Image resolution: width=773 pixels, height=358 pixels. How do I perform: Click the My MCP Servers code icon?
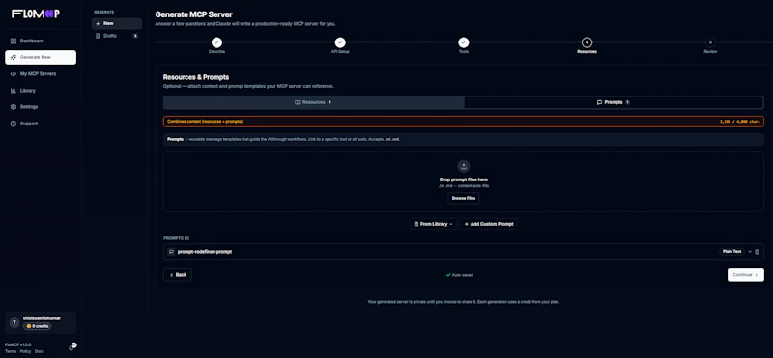coord(14,74)
